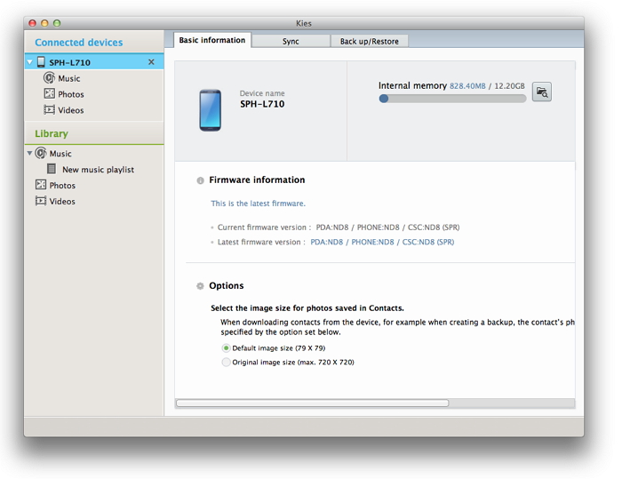Viewport: 622px width, 479px height.
Task: Collapse the SPH-L710 device tree
Action: pos(29,62)
